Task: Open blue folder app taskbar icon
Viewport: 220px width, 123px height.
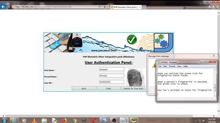Action: (x=104, y=120)
